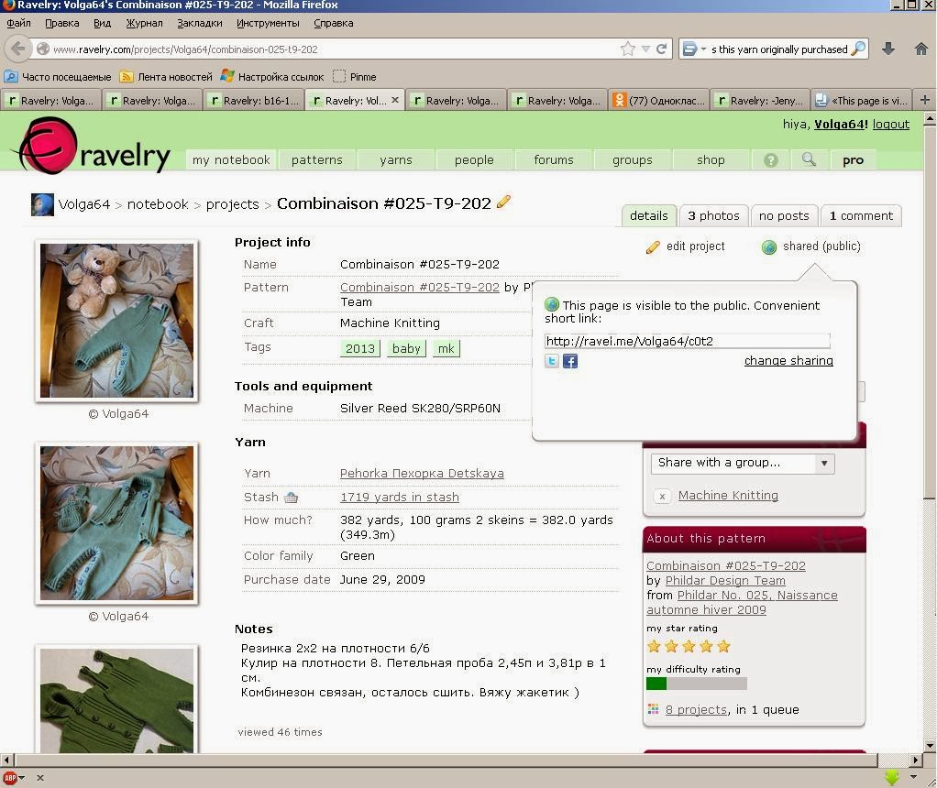This screenshot has width=937, height=788.
Task: Open Phildar Design Team link
Action: coord(725,581)
